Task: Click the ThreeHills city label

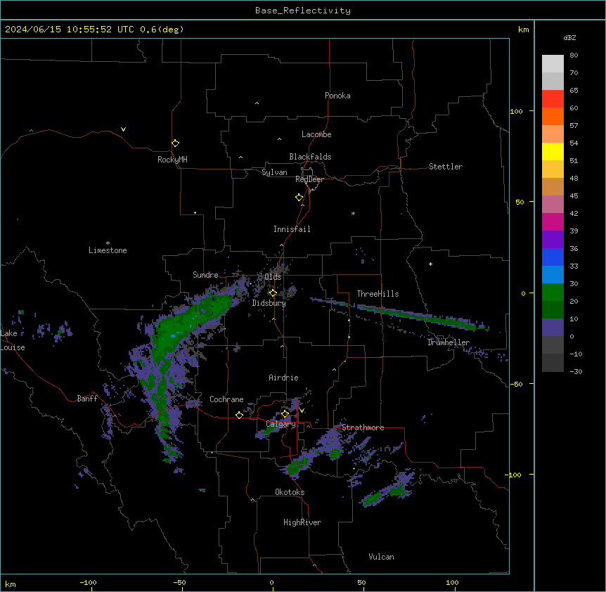Action: [378, 294]
